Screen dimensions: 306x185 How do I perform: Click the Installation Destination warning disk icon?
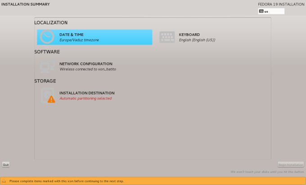[48, 95]
